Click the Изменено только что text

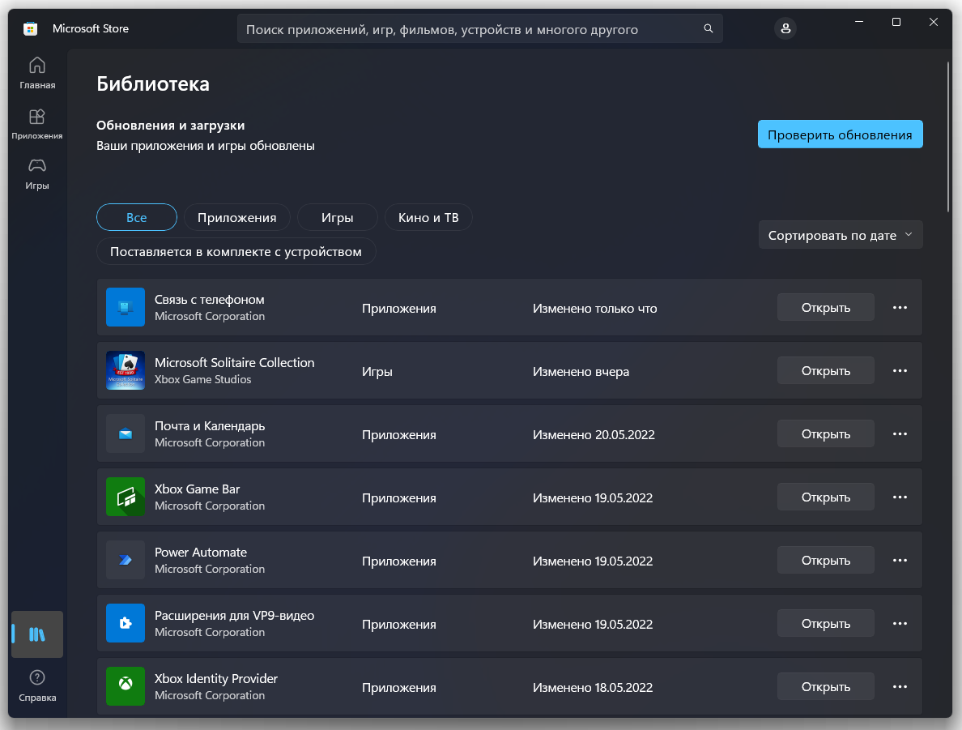click(594, 308)
